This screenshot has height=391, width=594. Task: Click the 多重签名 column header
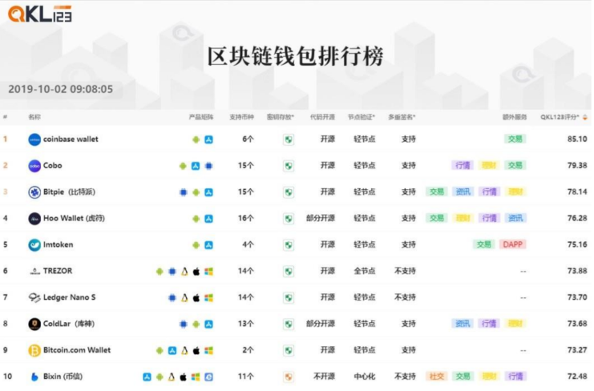pos(402,117)
